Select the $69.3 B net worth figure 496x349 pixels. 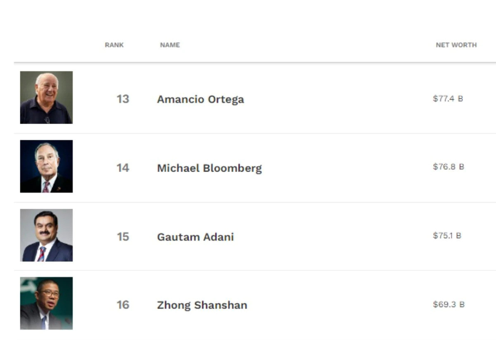[449, 304]
